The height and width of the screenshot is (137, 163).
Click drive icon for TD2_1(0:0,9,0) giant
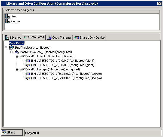click(28, 61)
